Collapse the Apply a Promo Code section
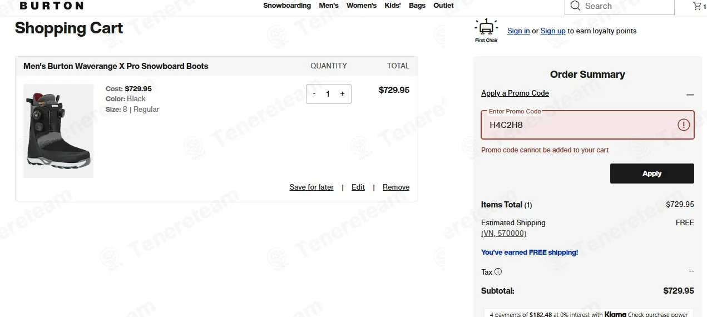Screen dimensions: 707x317 [x=690, y=95]
